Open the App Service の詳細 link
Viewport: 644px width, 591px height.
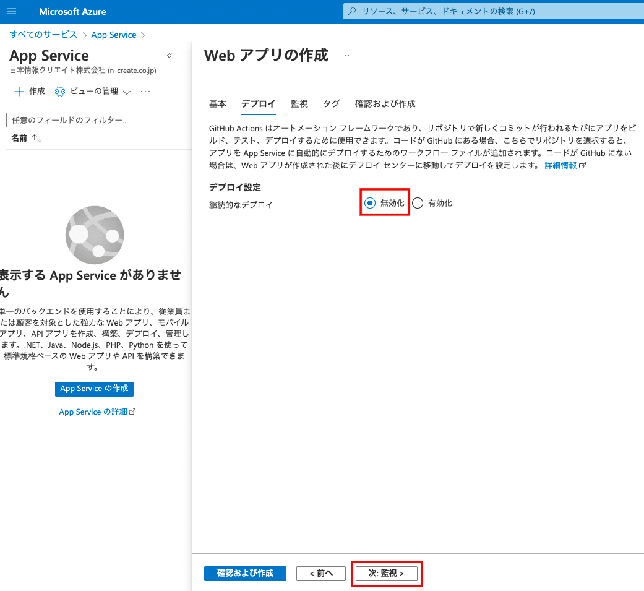pos(93,412)
